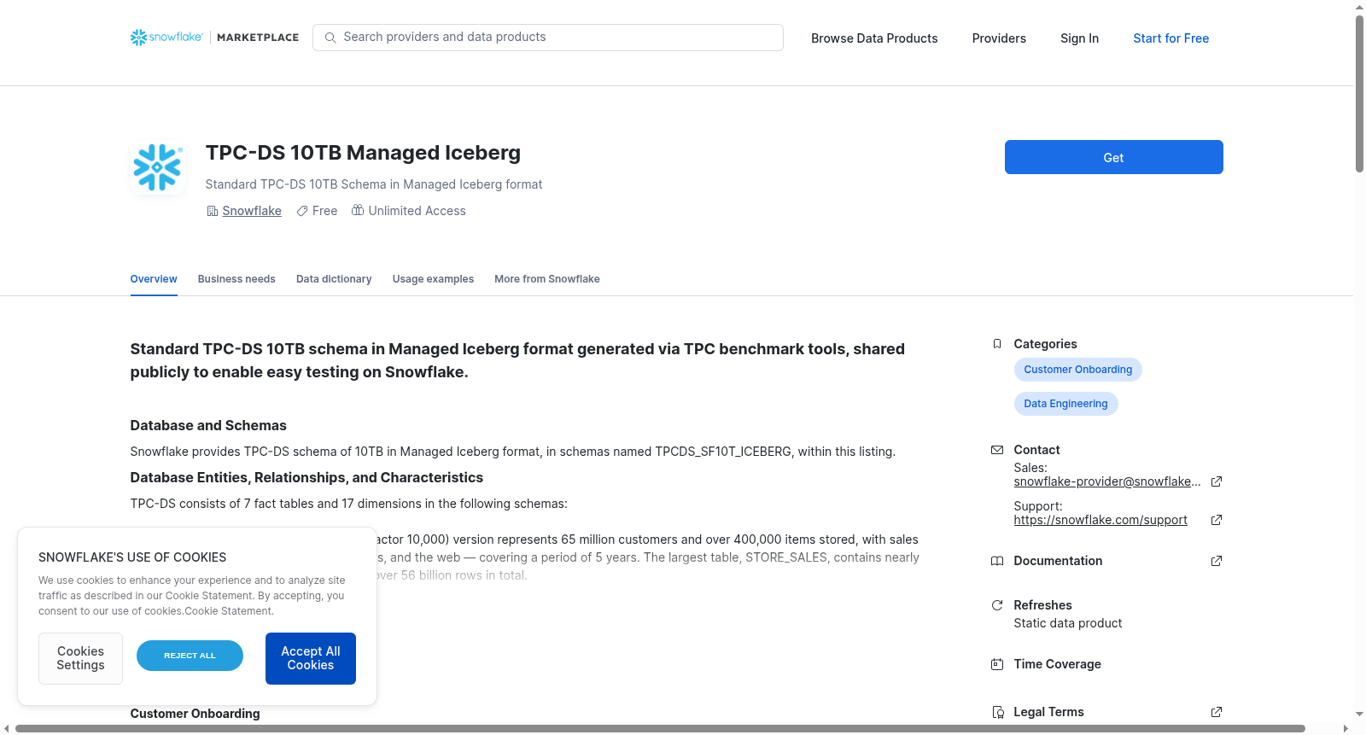Focus the search providers and data products field
This screenshot has height=735, width=1366.
pyautogui.click(x=548, y=38)
